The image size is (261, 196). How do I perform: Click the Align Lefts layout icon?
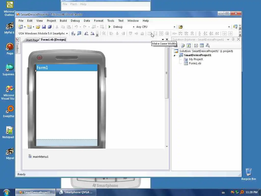(111, 33)
